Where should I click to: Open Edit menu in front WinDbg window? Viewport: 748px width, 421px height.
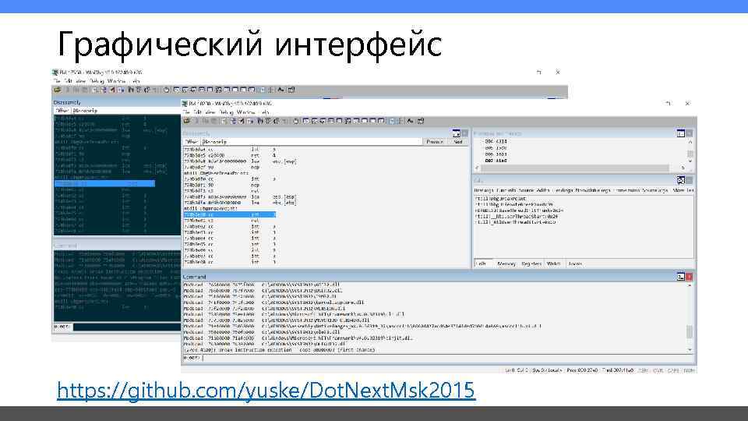[197, 112]
